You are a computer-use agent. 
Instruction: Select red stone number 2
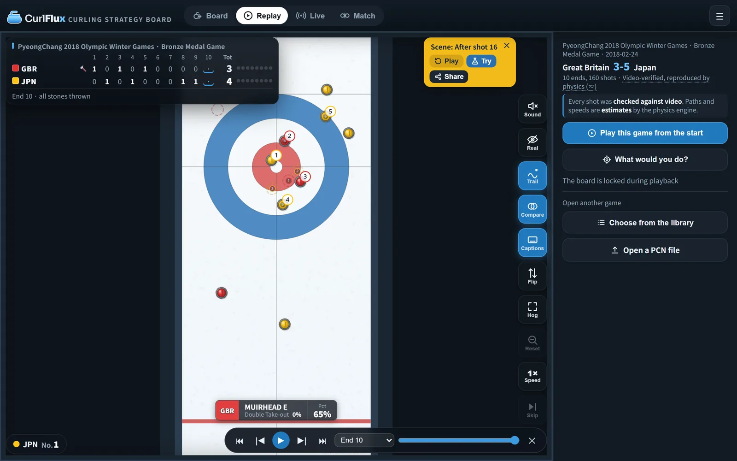point(285,141)
